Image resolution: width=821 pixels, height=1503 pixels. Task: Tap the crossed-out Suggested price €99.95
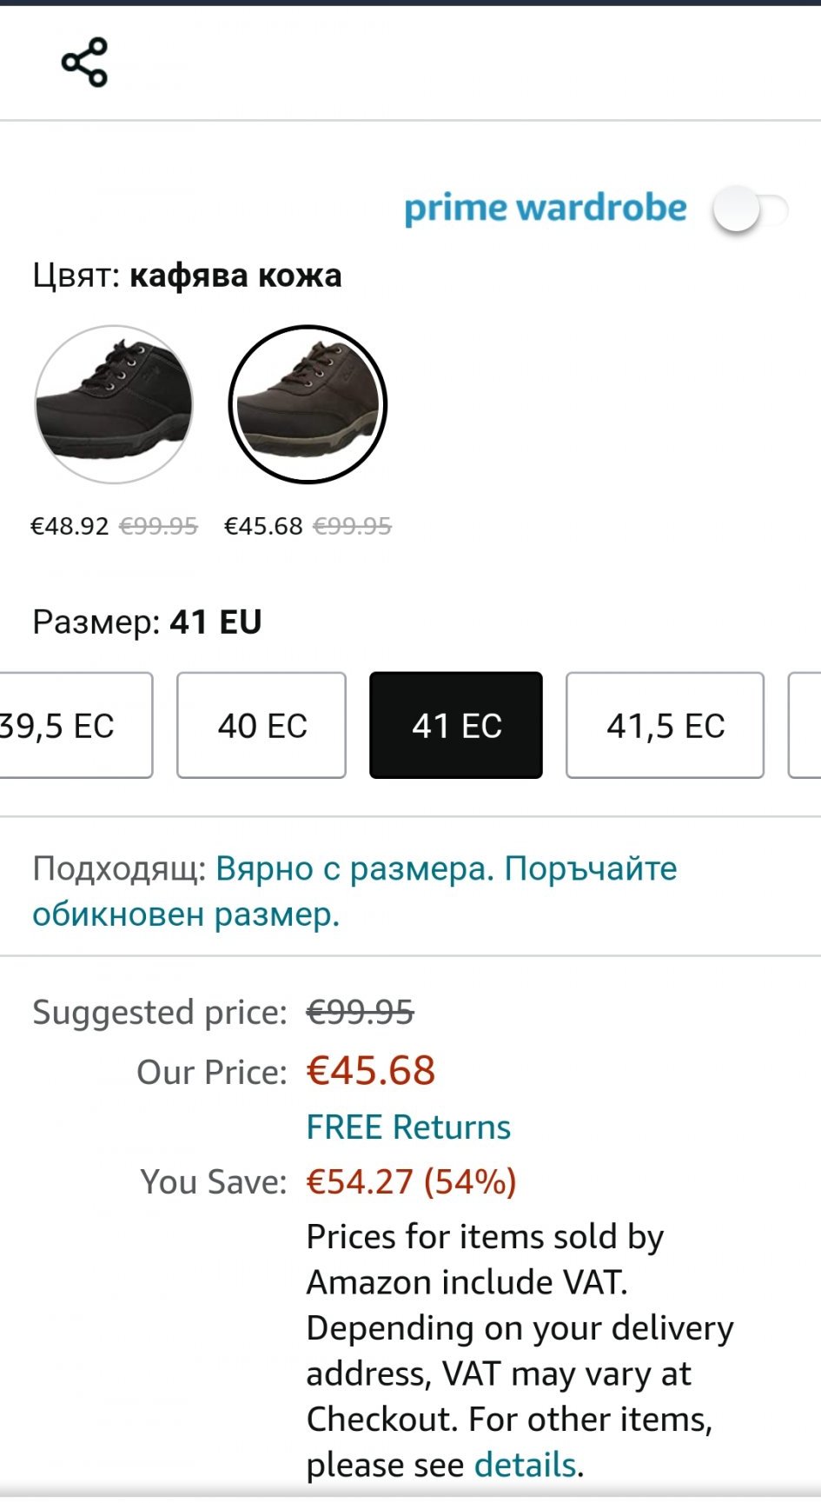point(360,1012)
